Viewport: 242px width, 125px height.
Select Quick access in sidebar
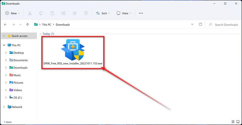[19, 36]
